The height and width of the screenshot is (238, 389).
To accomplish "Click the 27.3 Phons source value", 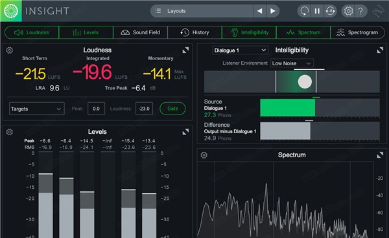I will click(210, 115).
